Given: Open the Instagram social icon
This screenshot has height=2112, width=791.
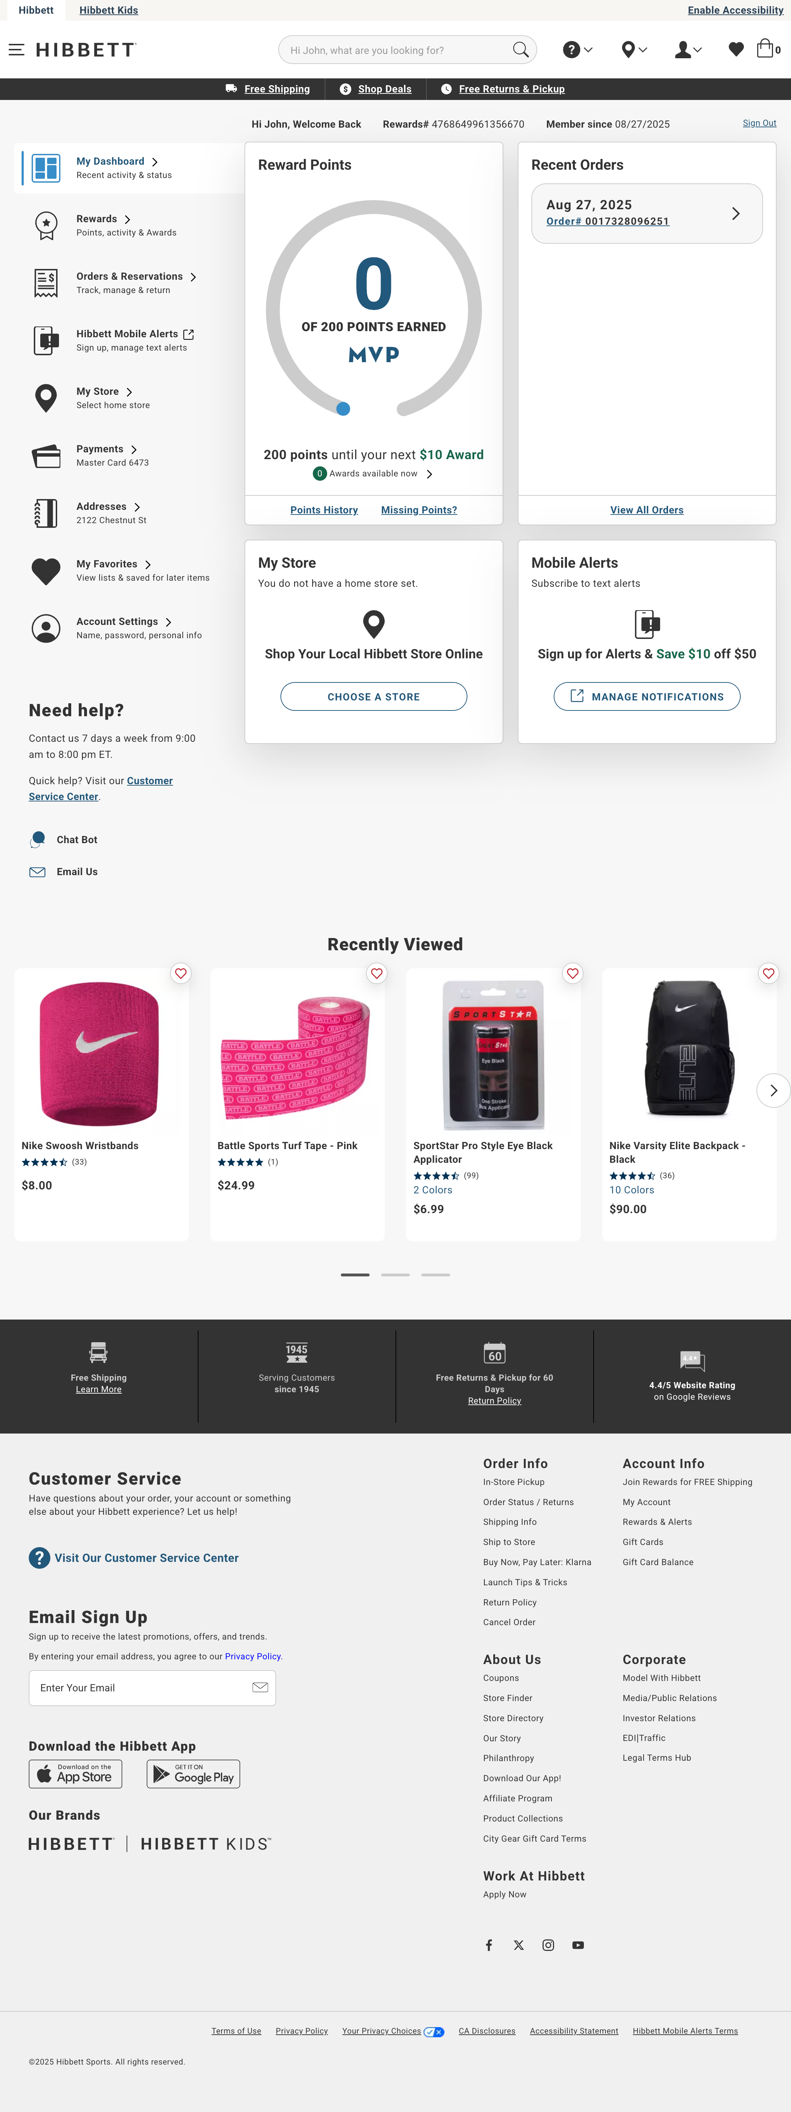Looking at the screenshot, I should click(x=548, y=1945).
